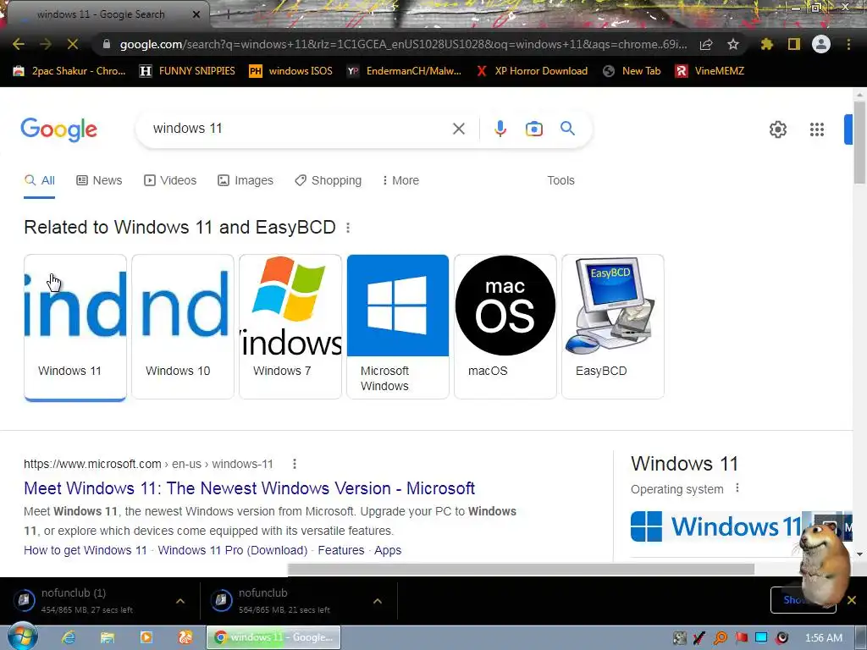
Task: Click the Windows 11 knowledge panel logo
Action: tap(716, 526)
